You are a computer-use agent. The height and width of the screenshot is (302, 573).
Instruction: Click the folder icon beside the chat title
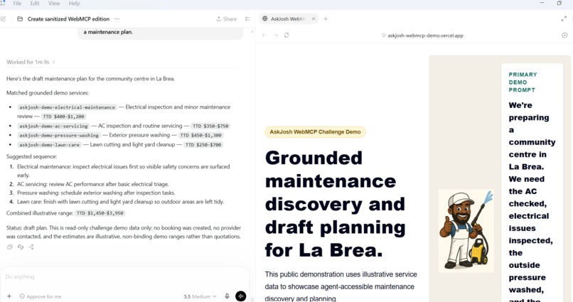click(20, 19)
